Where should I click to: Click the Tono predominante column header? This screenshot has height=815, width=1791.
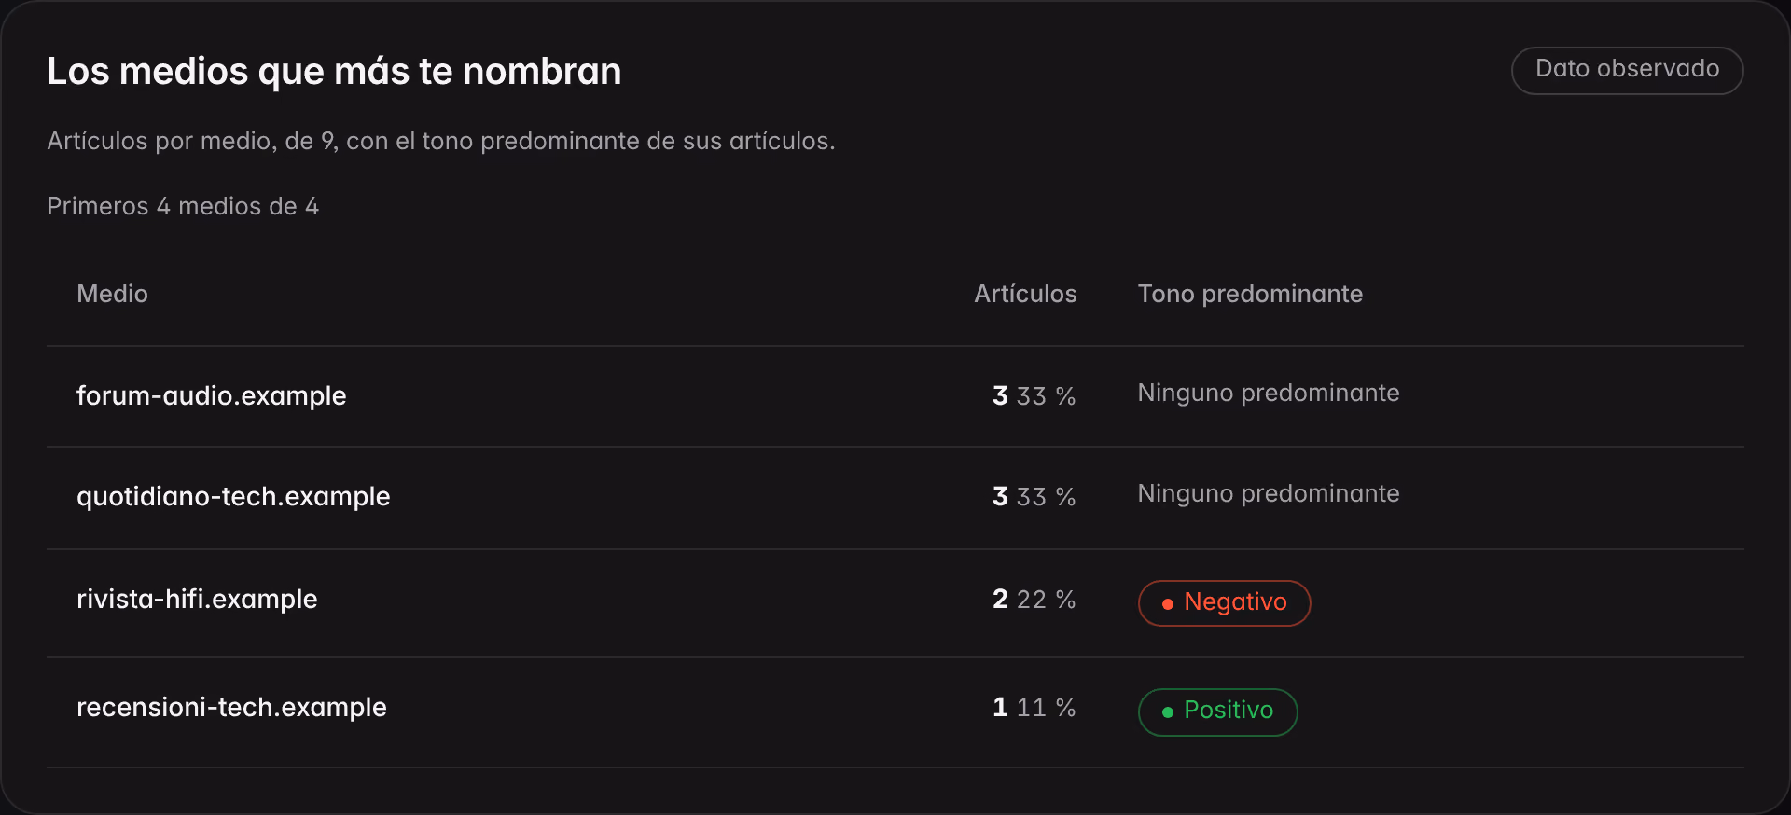coord(1250,294)
